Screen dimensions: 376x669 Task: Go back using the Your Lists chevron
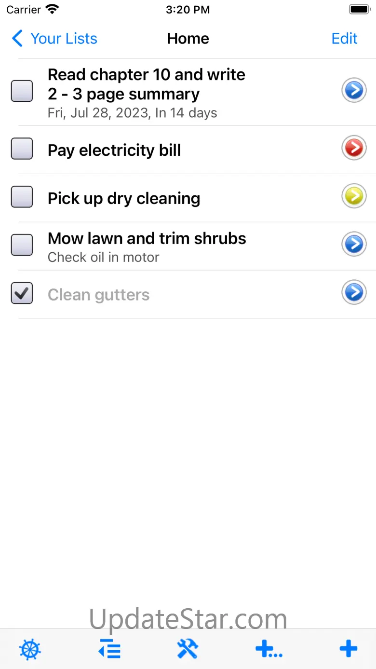click(x=17, y=39)
